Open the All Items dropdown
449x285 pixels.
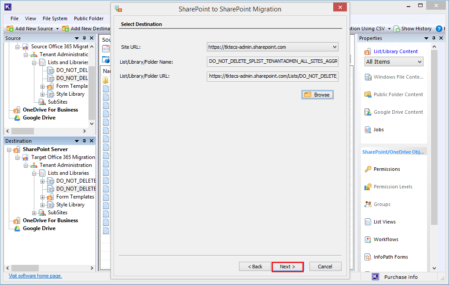point(394,61)
